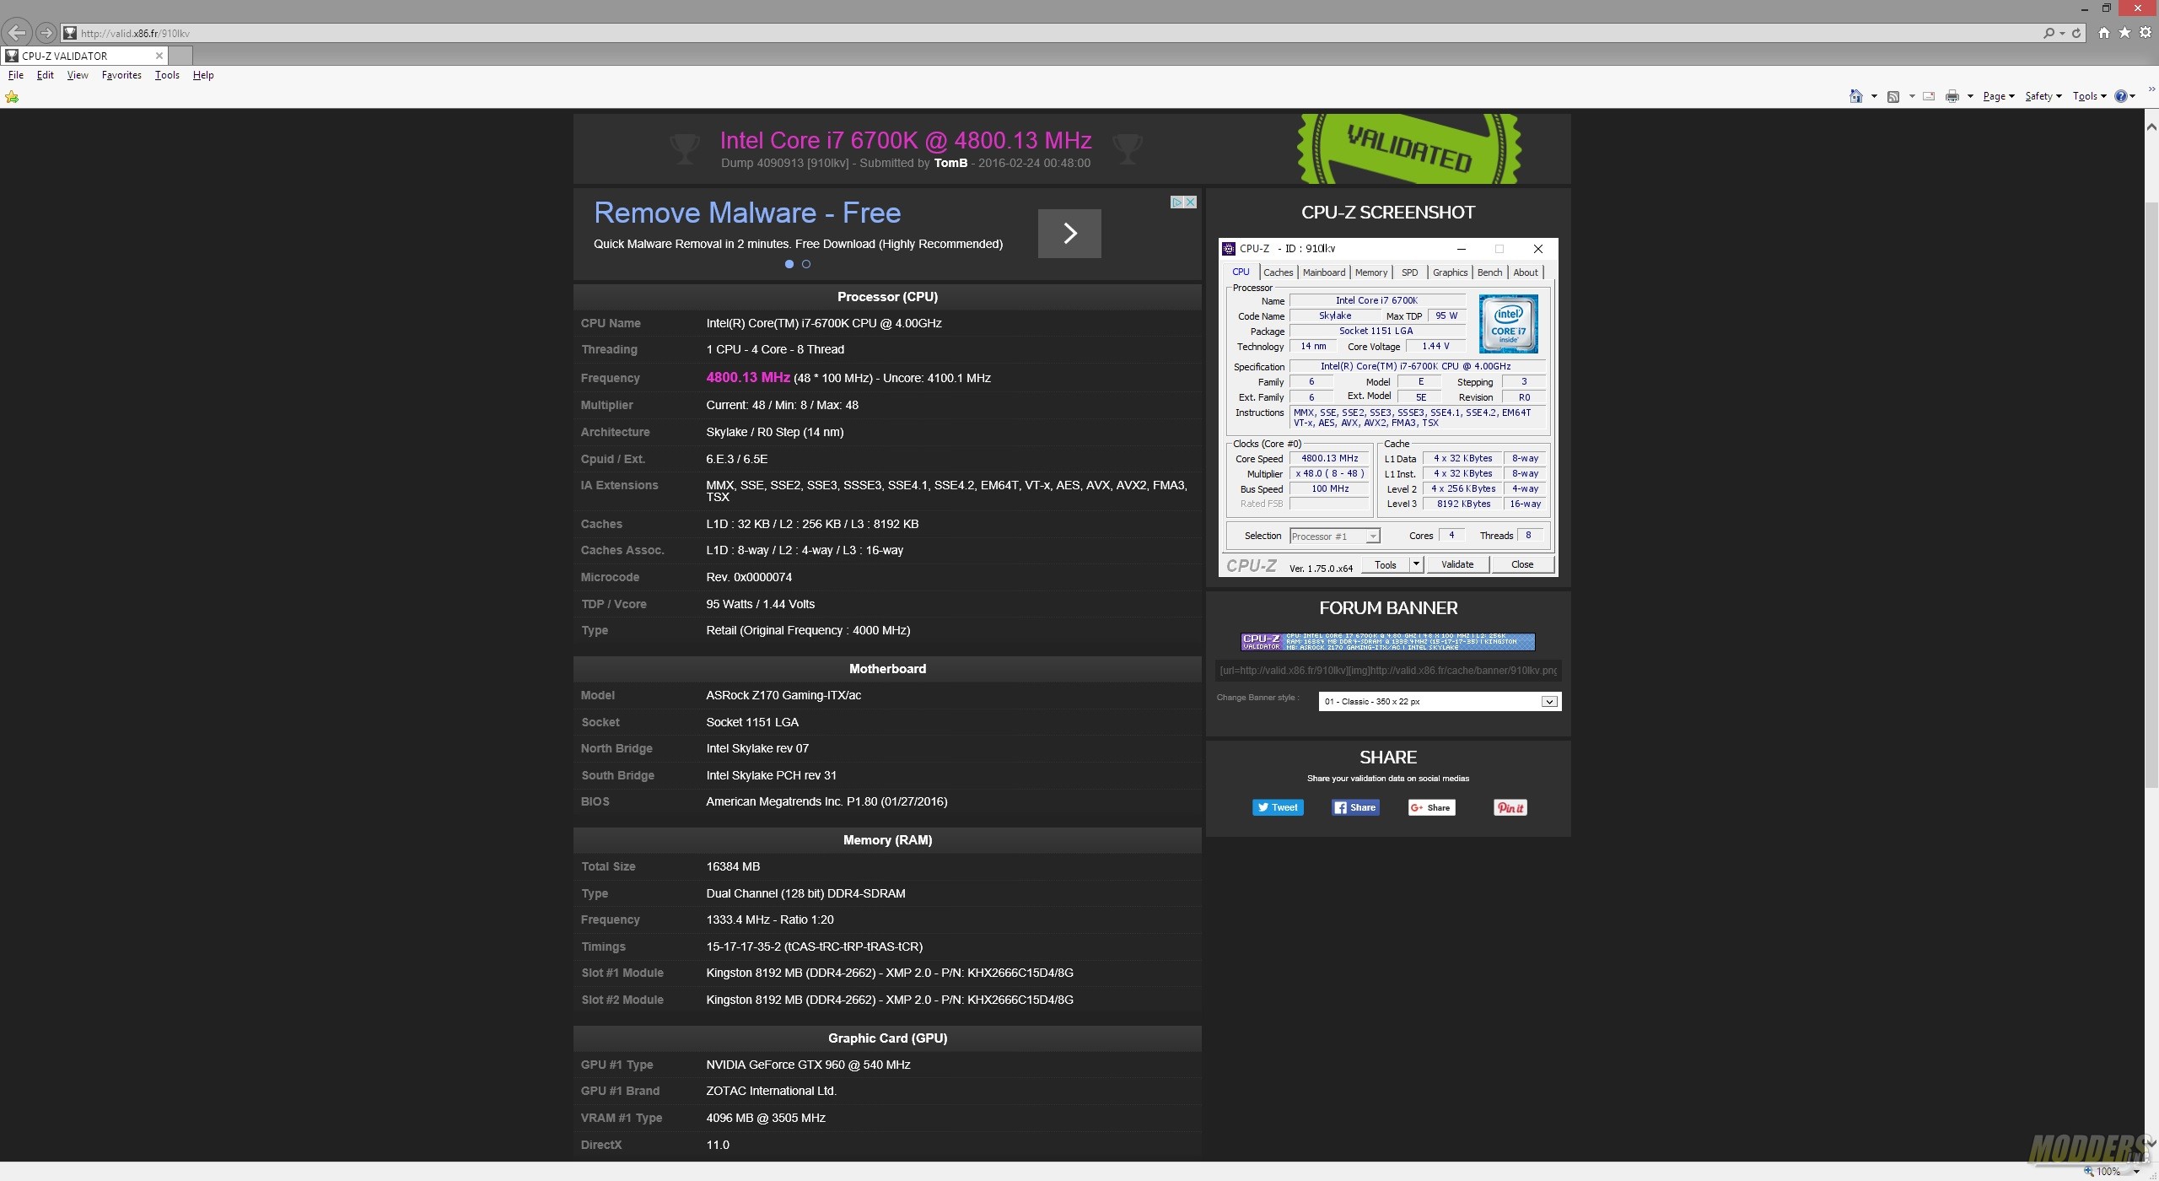Screen dimensions: 2159x1181
Task: Open the File menu
Action: click(16, 75)
